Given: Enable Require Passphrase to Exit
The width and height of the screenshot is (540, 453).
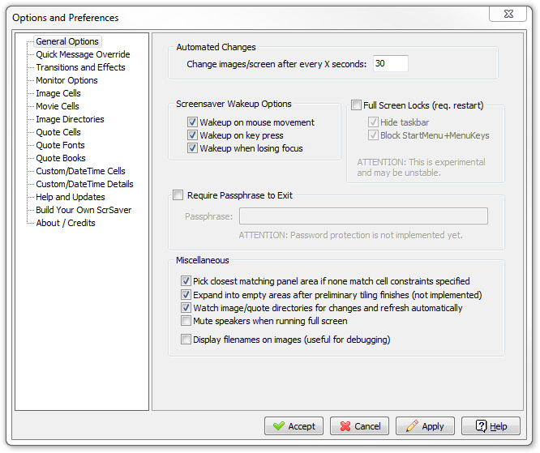Looking at the screenshot, I should click(x=178, y=195).
